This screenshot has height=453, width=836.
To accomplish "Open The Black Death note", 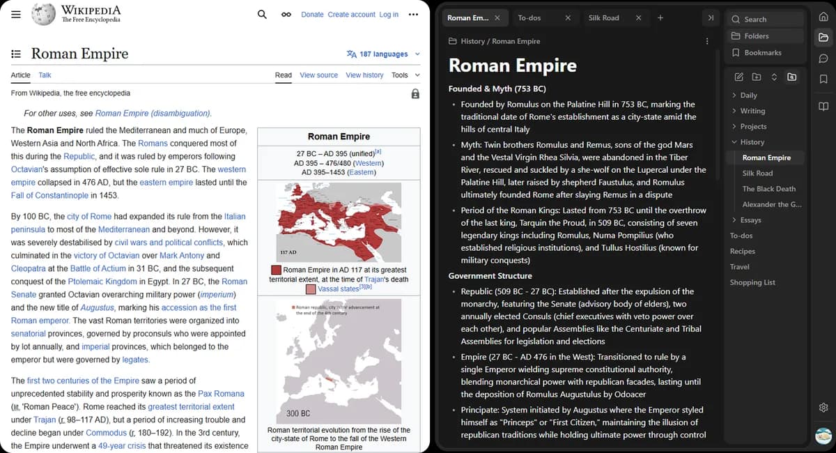I will [768, 189].
